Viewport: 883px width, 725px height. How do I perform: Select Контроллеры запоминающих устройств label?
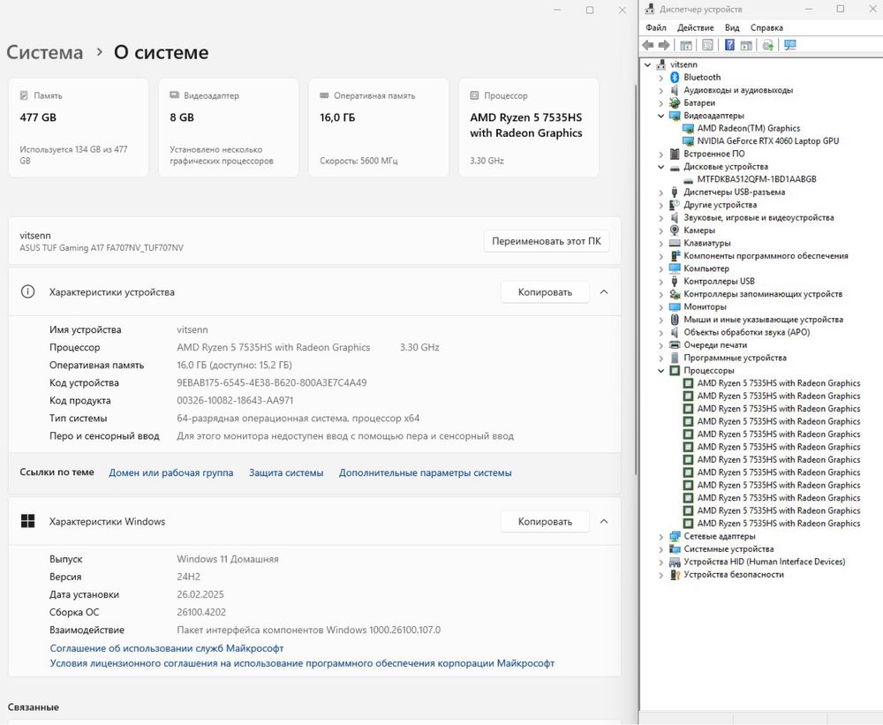point(763,294)
